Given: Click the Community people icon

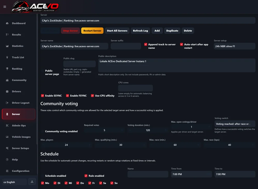Looking at the screenshot, I should pyautogui.click(x=7, y=80).
